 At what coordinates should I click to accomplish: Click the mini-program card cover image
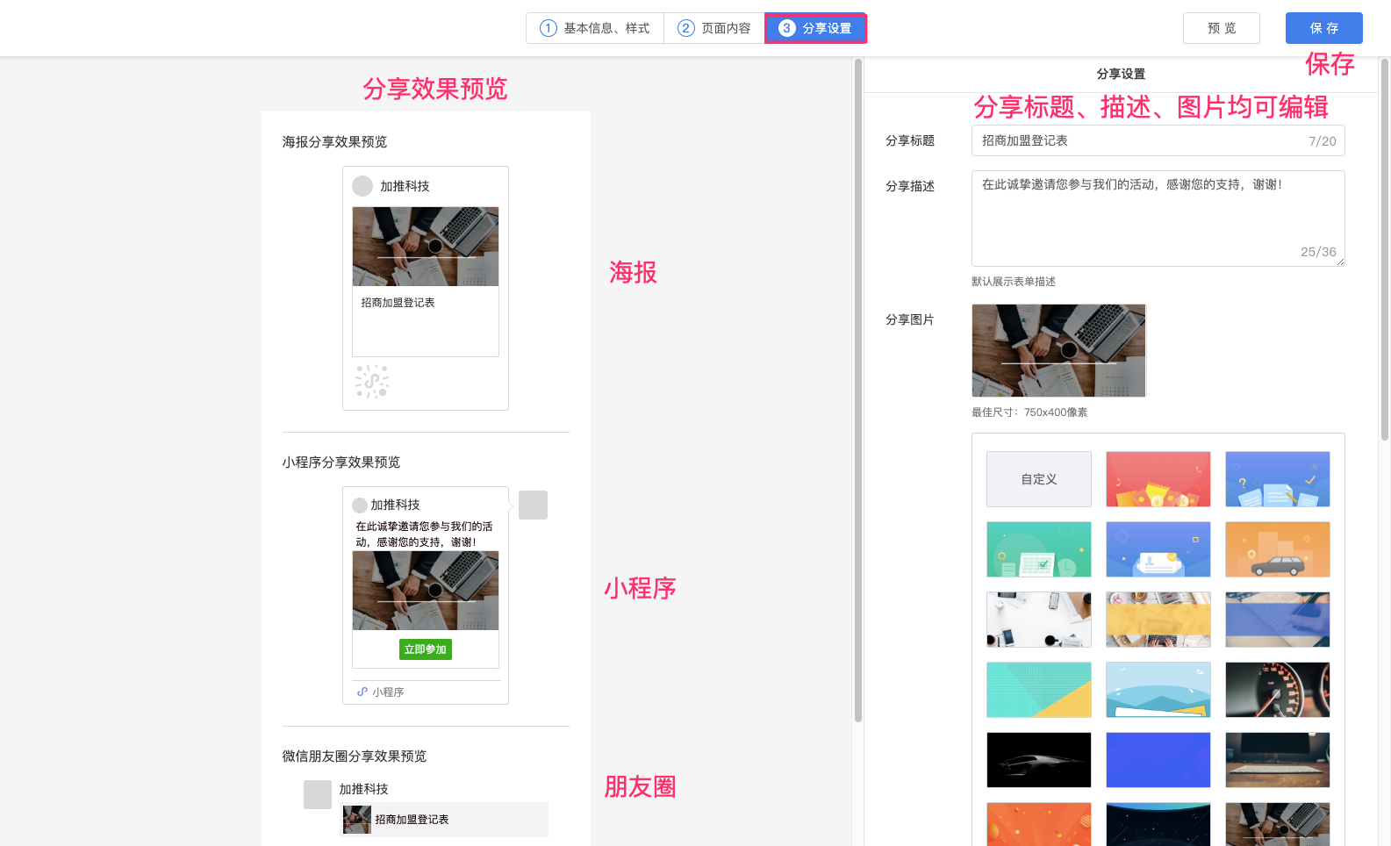(426, 591)
